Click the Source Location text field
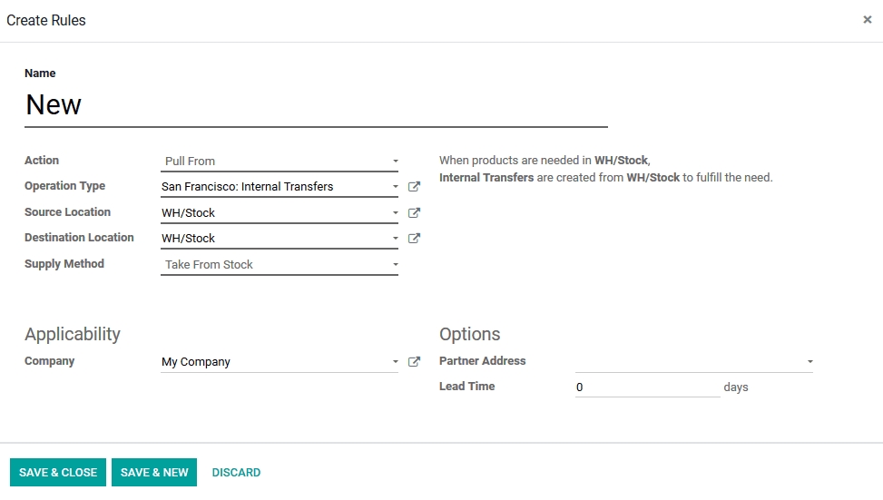Screen dimensions: 883x500 point(272,213)
